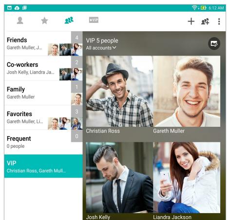Click the Frequent count badge 0
Viewport: 228px width, 220px height.
(x=77, y=136)
